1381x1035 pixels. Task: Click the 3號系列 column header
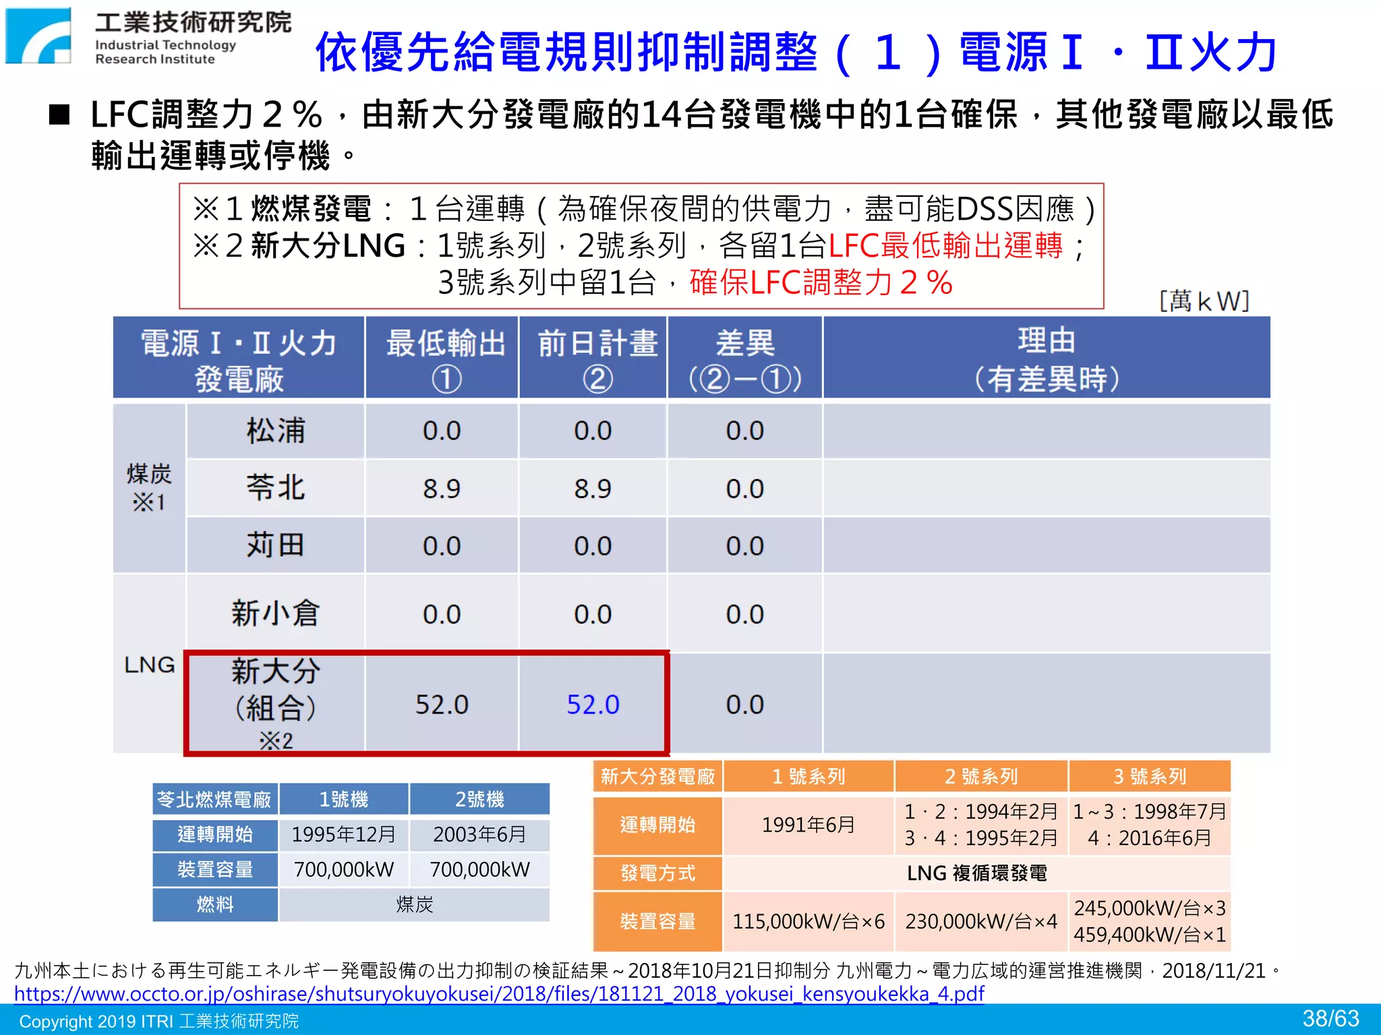click(1150, 776)
